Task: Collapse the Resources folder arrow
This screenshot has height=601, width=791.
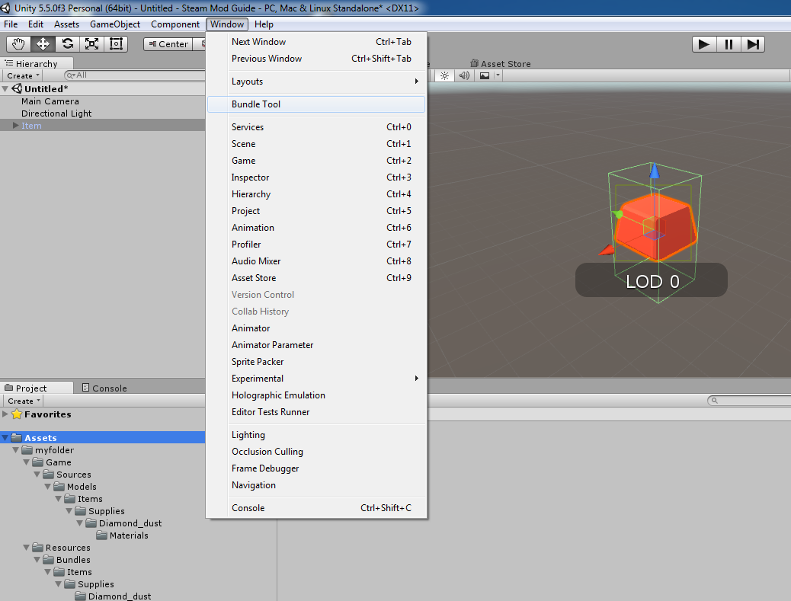Action: [x=27, y=547]
